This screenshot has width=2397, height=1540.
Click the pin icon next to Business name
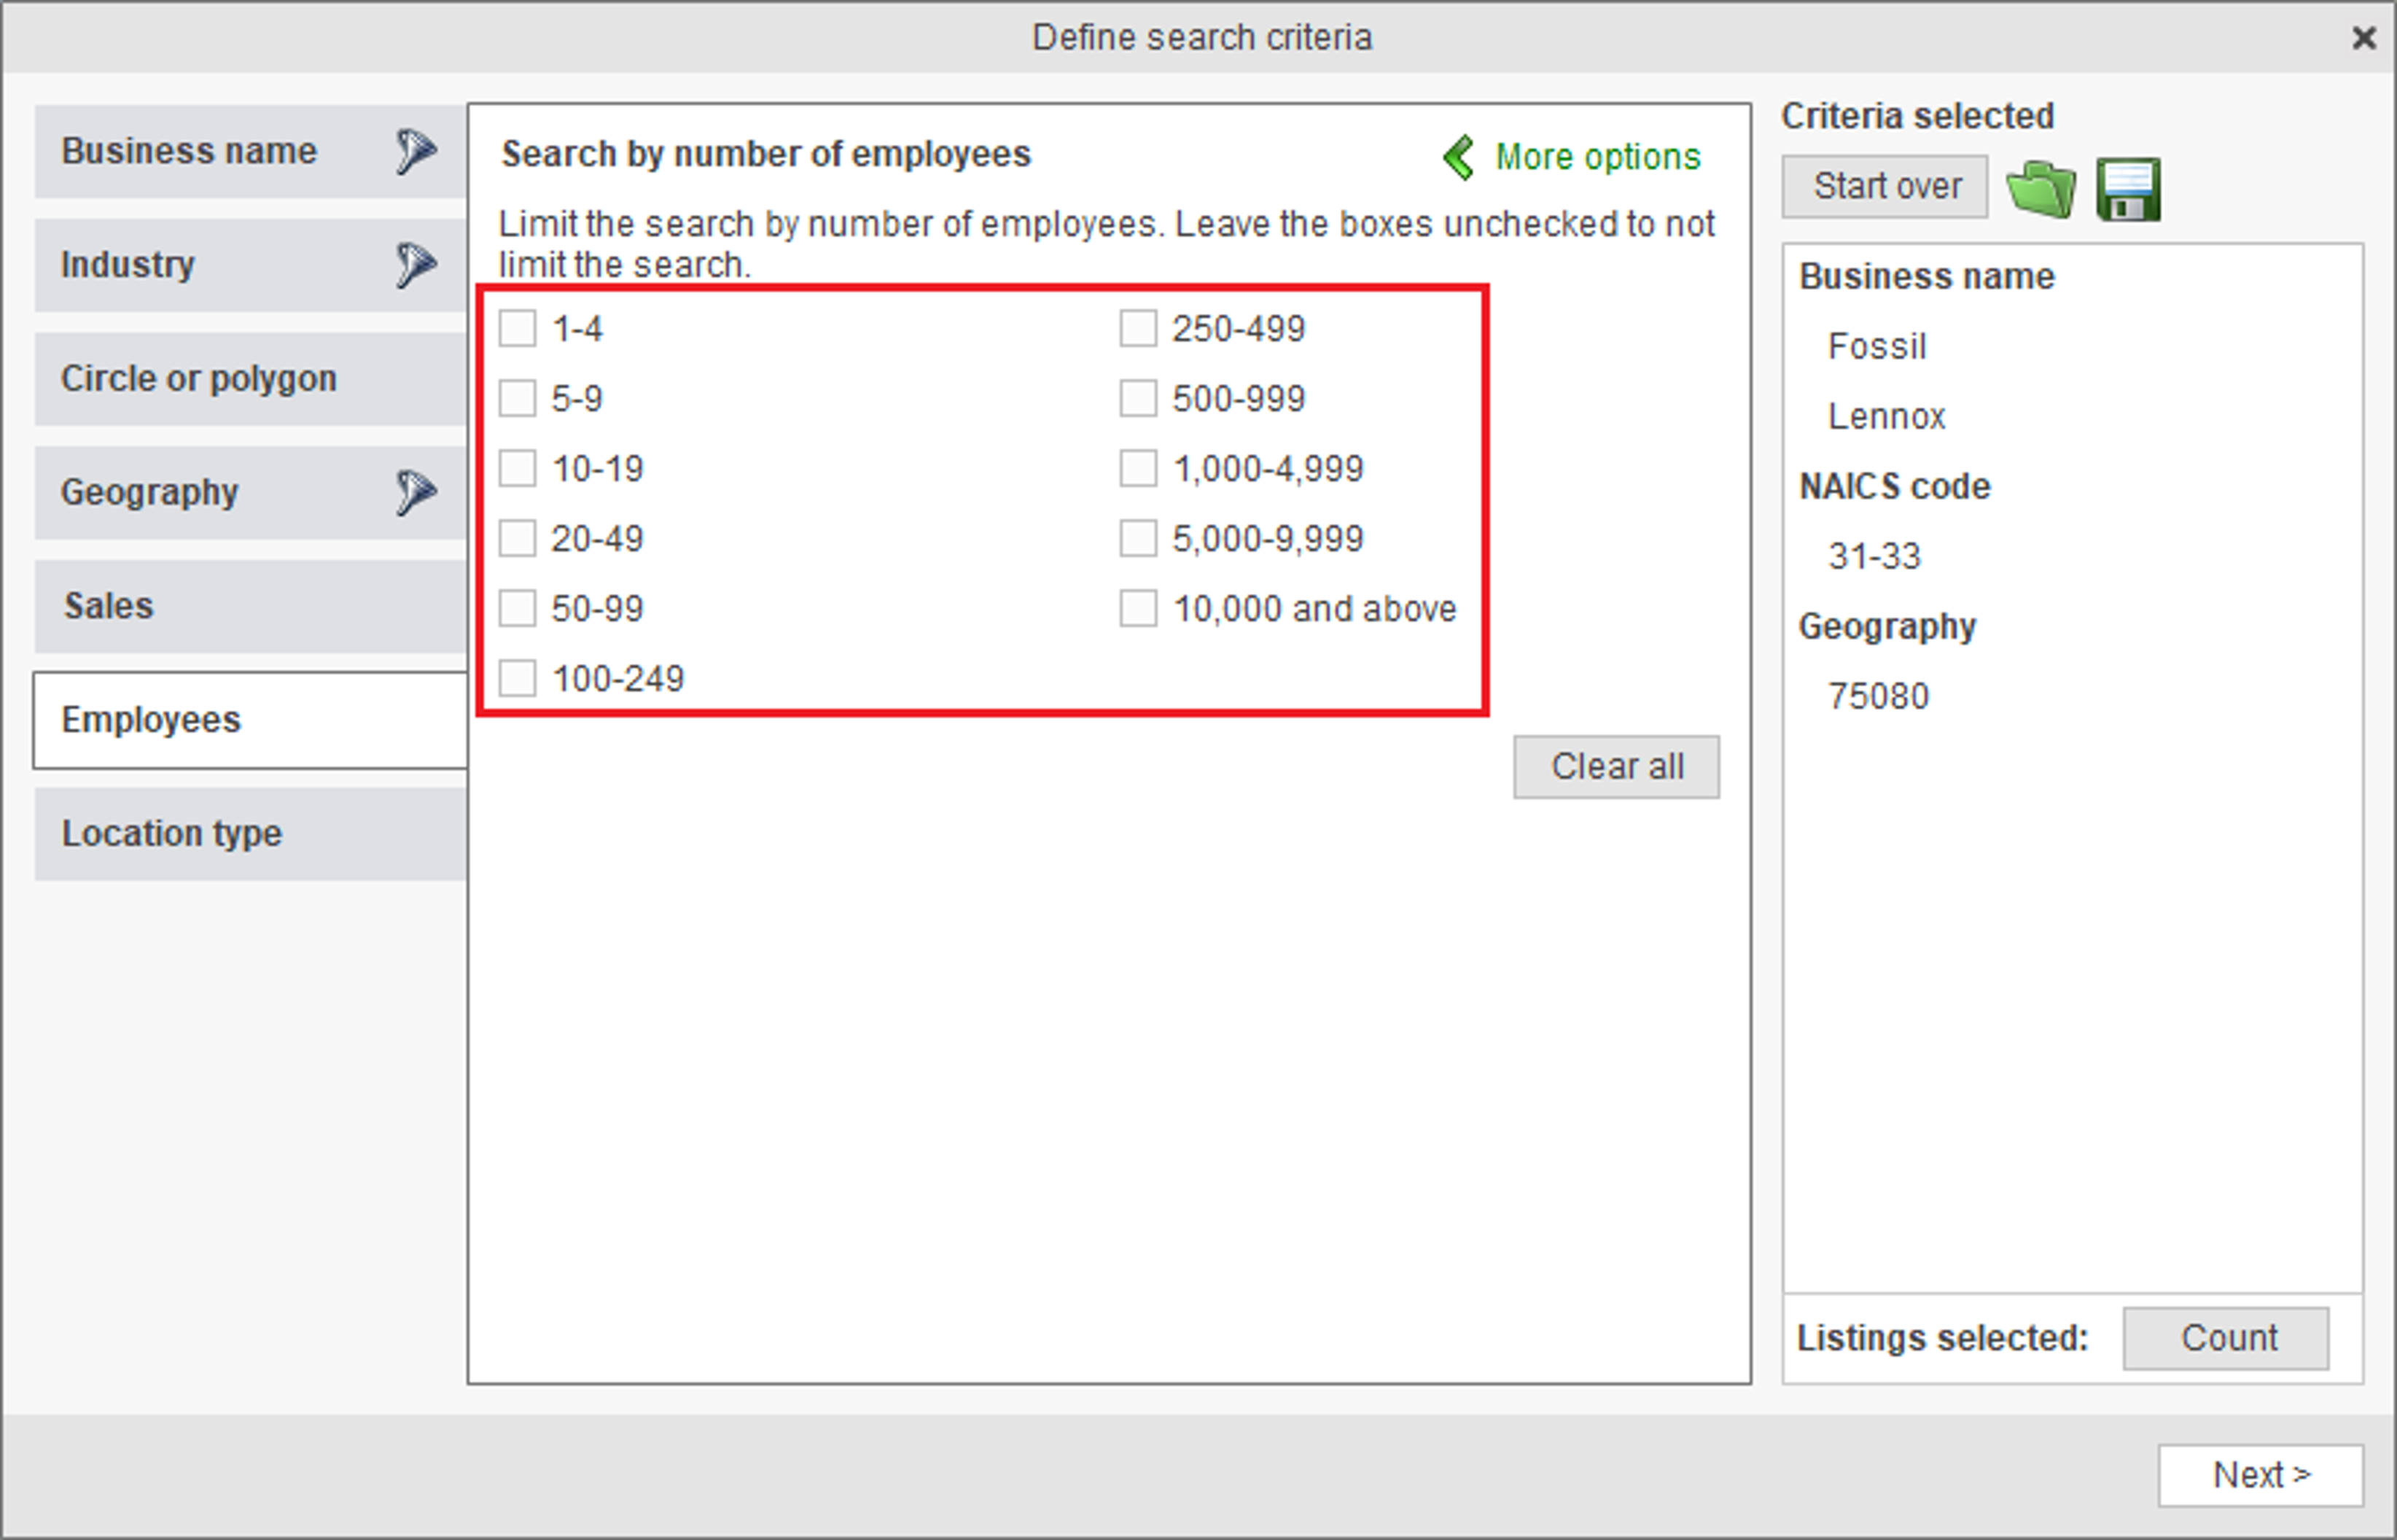[415, 151]
